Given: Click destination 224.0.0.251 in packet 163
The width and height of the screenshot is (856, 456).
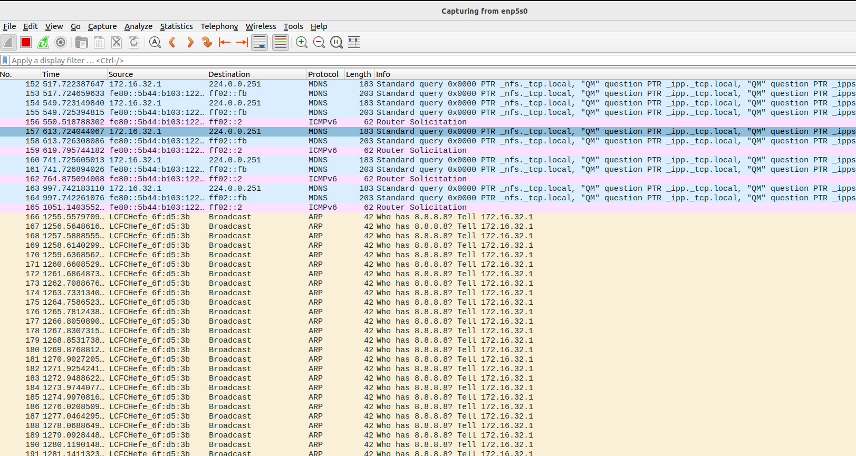Looking at the screenshot, I should 235,188.
